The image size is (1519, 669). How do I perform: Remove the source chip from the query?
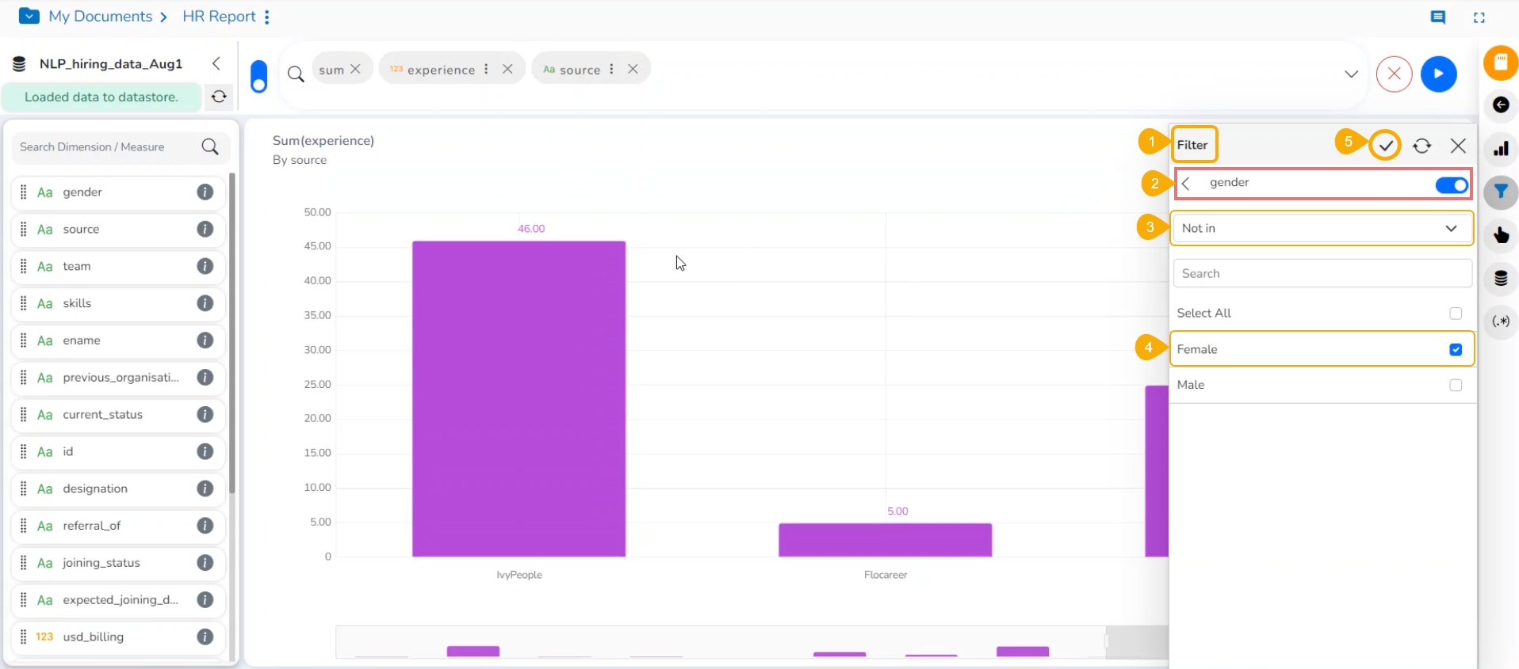coord(633,69)
